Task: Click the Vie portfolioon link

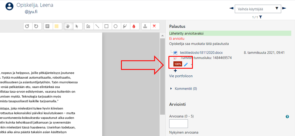Action: [181, 76]
